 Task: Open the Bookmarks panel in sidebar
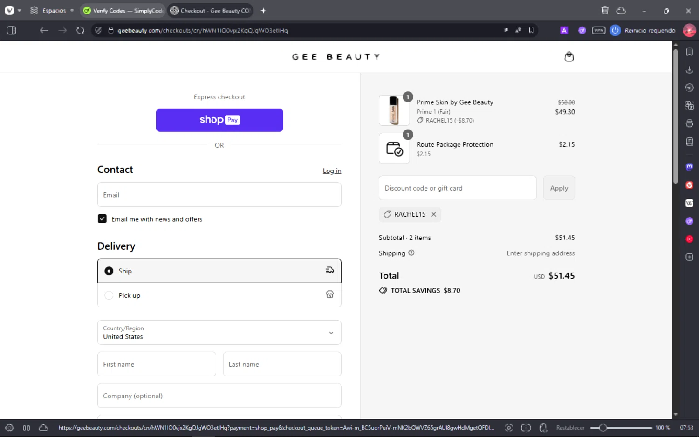pos(690,52)
